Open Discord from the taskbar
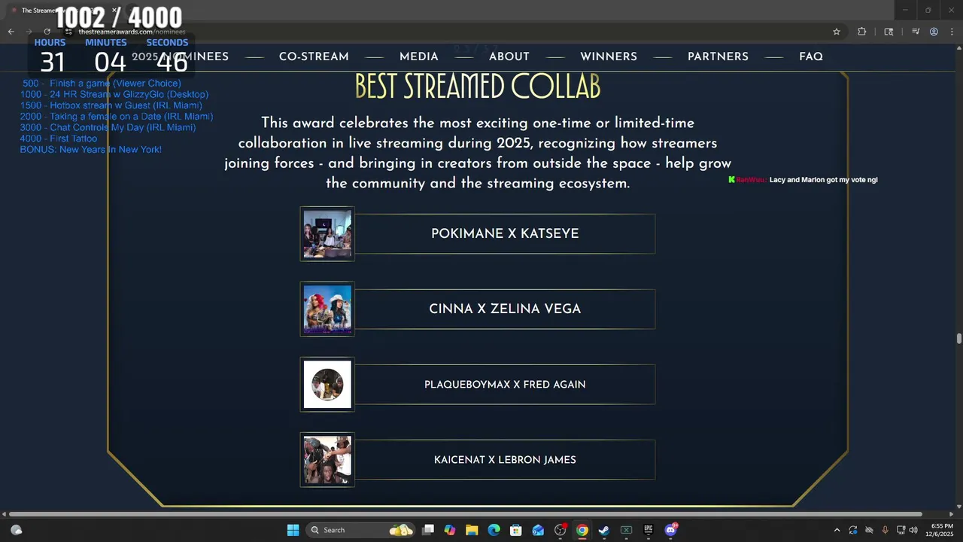 coord(670,530)
